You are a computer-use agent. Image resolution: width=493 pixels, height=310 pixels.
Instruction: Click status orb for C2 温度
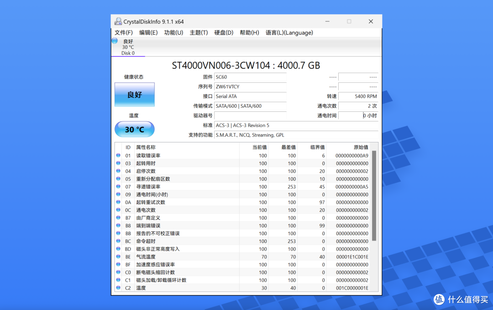tap(118, 288)
